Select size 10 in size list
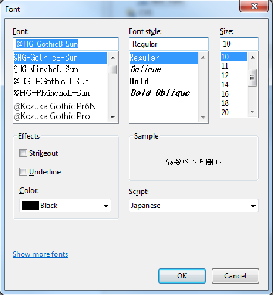This screenshot has height=296, width=273. point(234,56)
